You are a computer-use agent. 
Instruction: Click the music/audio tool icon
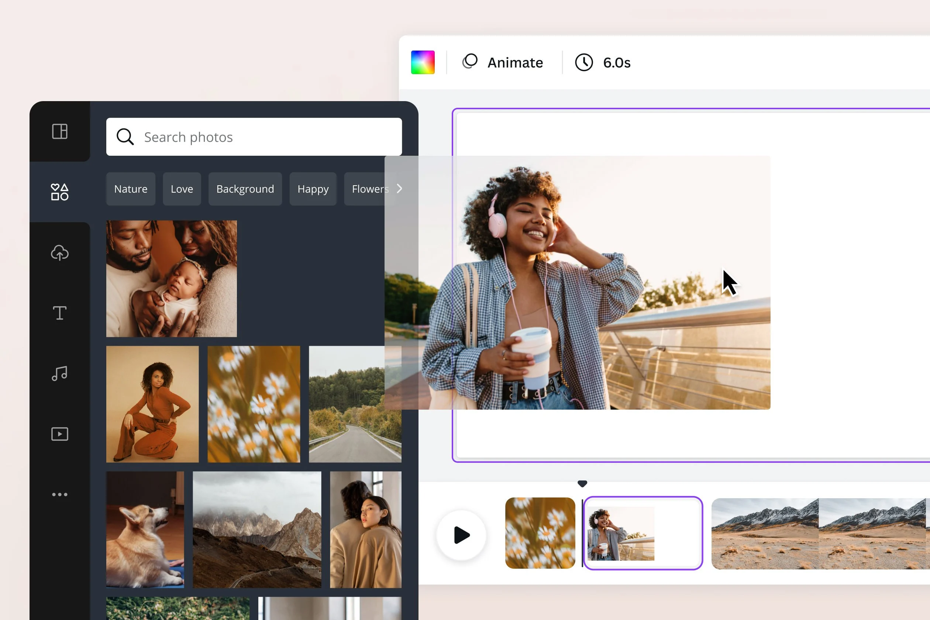(x=59, y=373)
